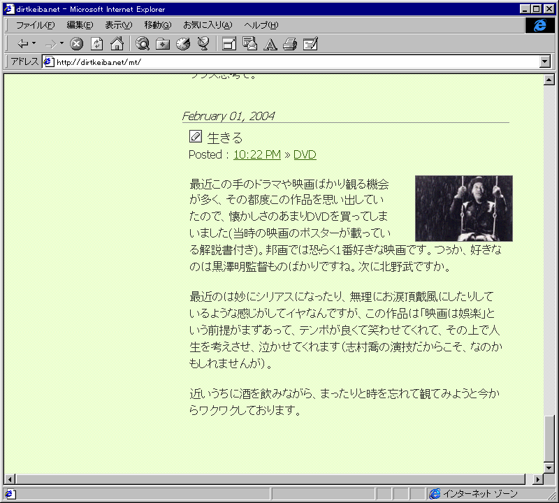Viewport: 559px width, 503px height.
Task: Click the page icon in the address bar
Action: point(48,62)
